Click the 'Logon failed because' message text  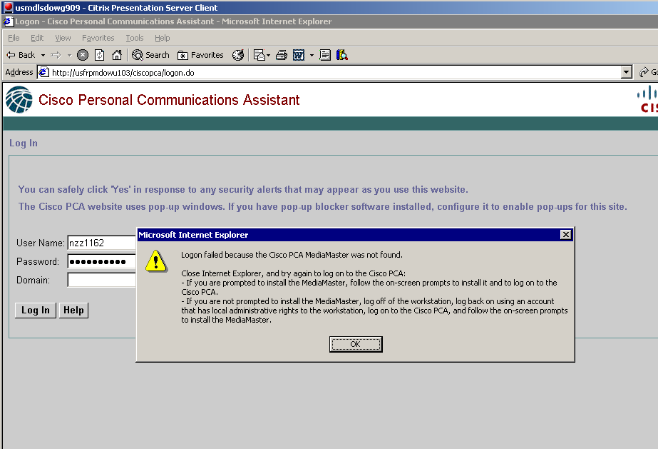[x=292, y=255]
